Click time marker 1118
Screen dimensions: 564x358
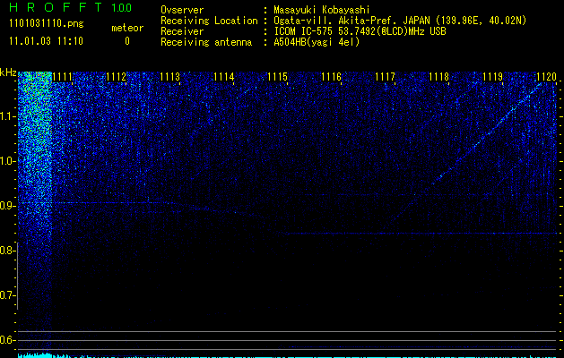pos(438,77)
